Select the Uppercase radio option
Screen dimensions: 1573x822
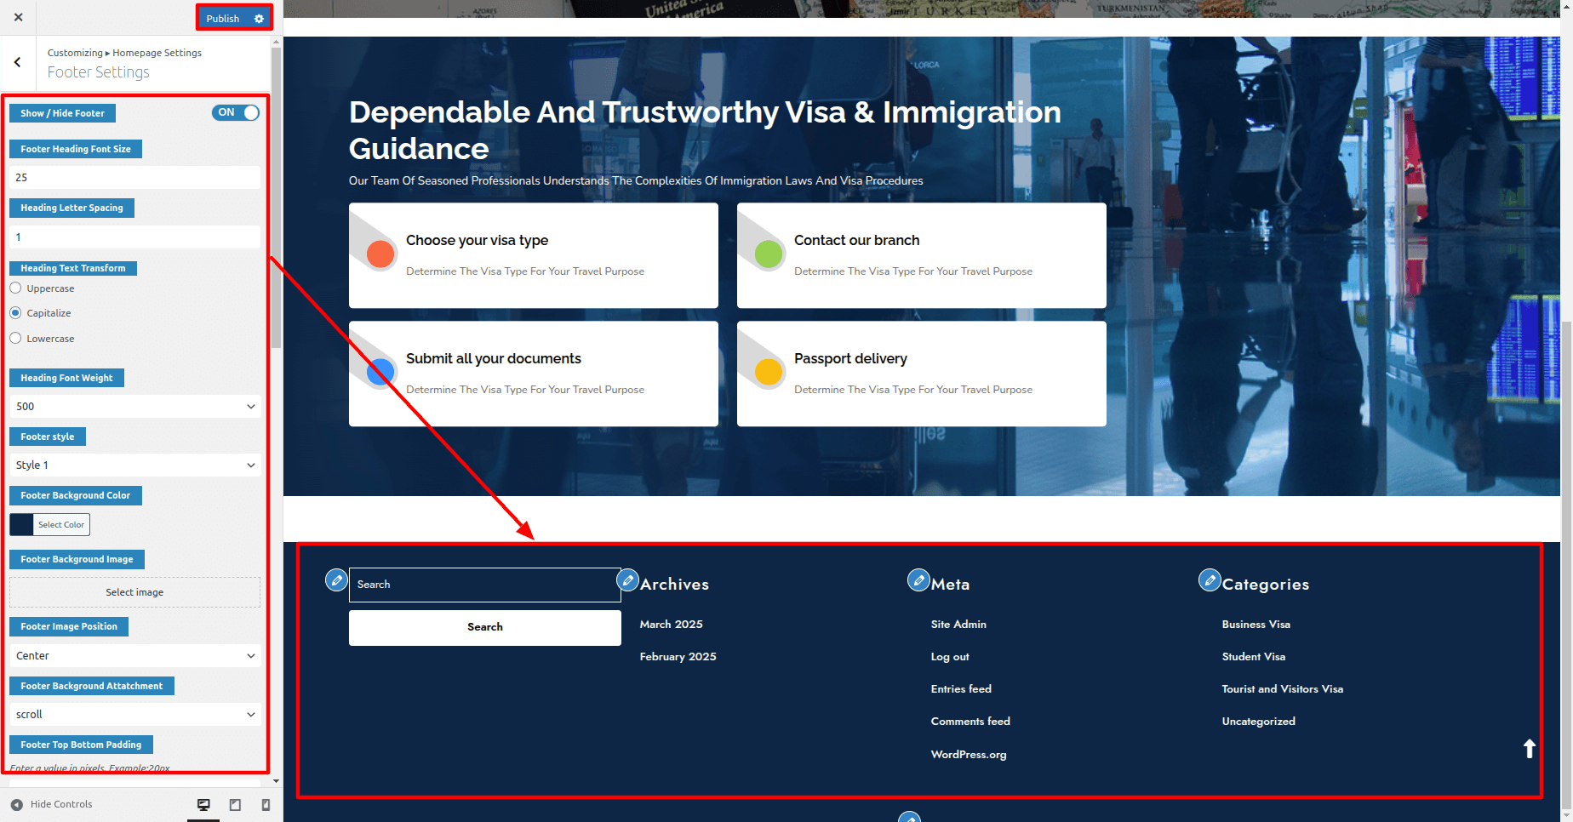(x=15, y=288)
